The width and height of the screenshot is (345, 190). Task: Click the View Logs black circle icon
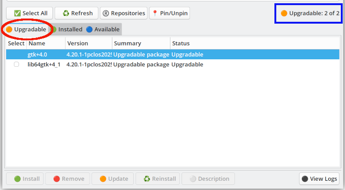coord(305,179)
